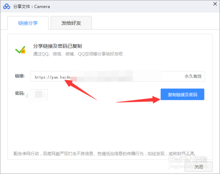Dismiss the dialog using the 关闭 button
Screen dimensions: 220x174
[198, 167]
